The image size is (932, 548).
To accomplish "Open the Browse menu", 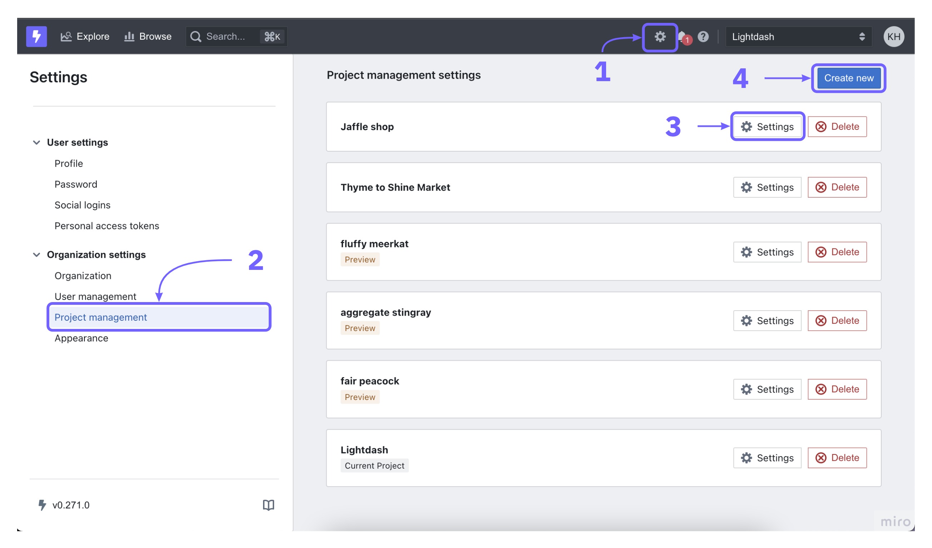I will click(x=148, y=36).
